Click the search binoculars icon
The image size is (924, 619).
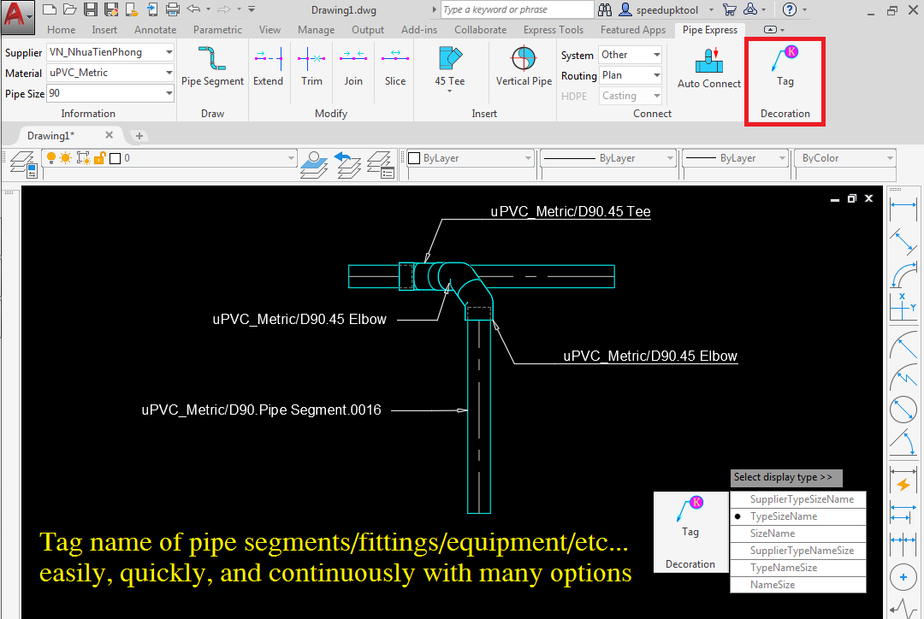click(605, 9)
